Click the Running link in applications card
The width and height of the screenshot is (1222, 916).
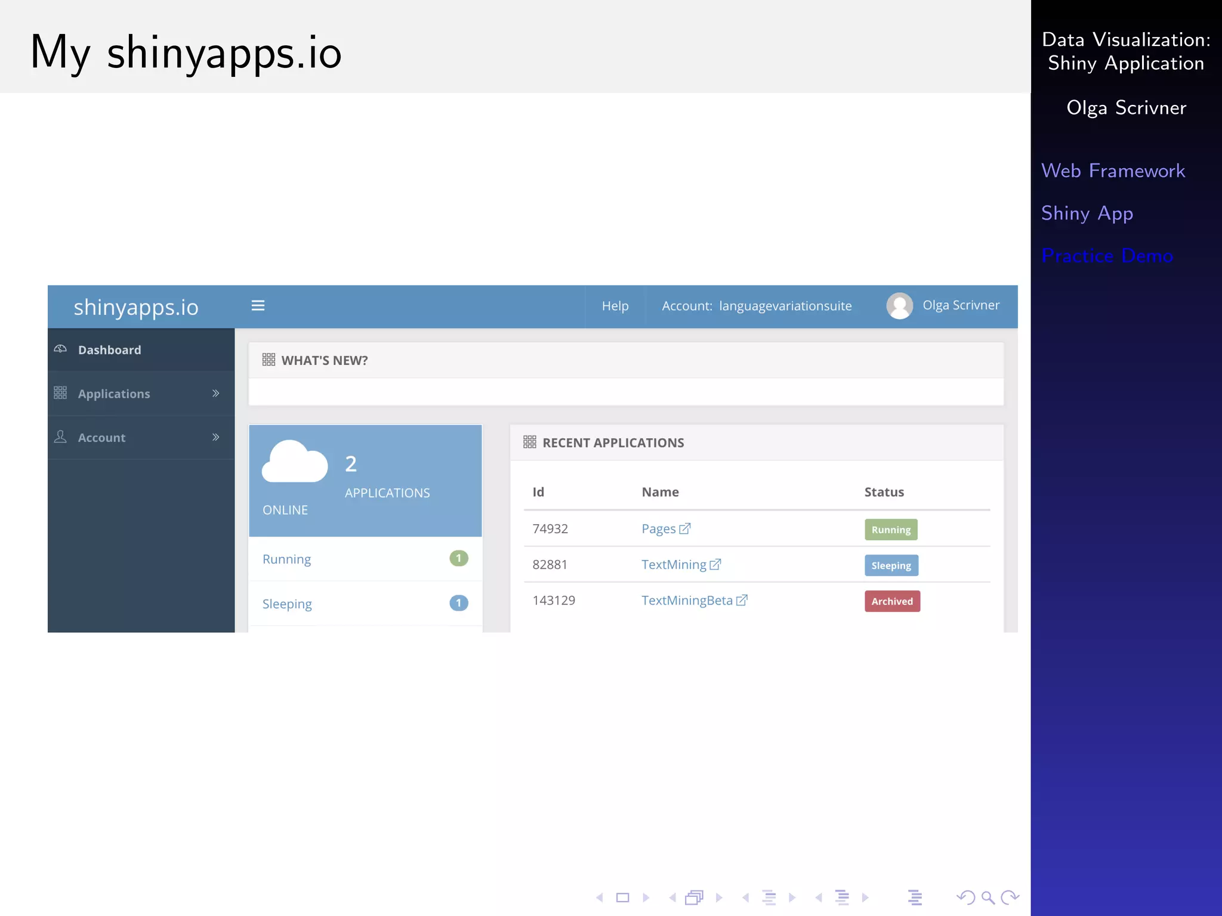pyautogui.click(x=286, y=559)
